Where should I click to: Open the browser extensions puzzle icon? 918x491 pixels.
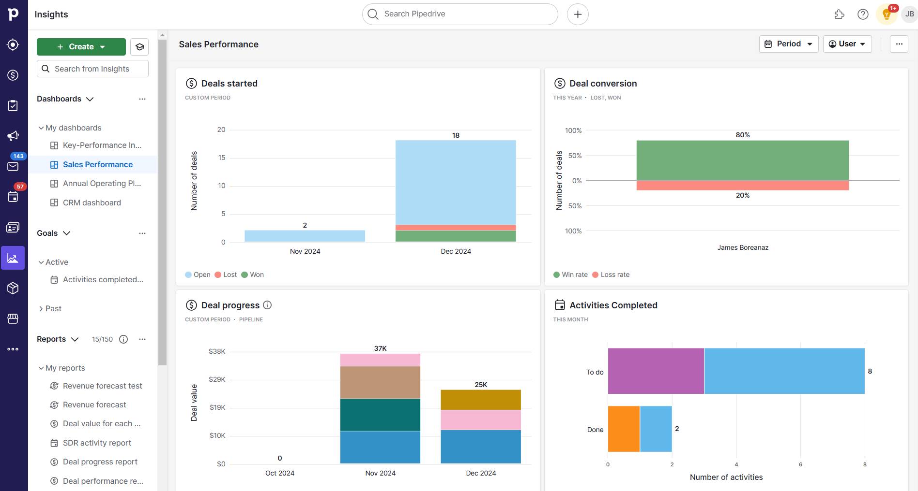[x=839, y=14]
